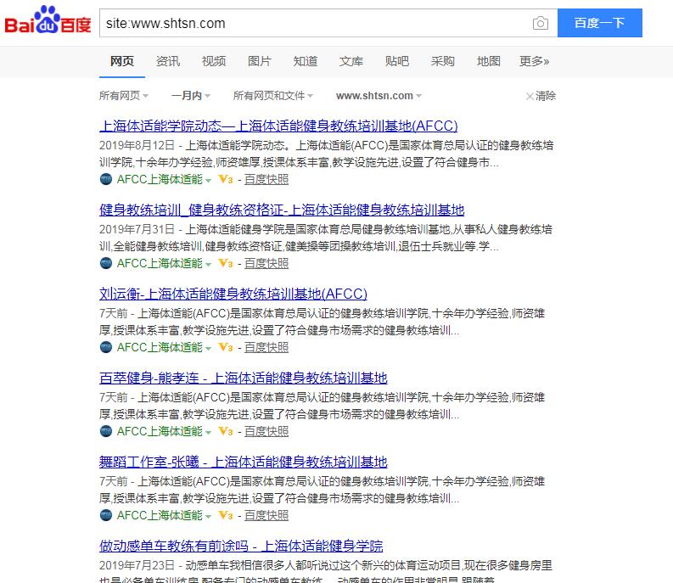Open 百度快照 for 百萃健身 result
This screenshot has width=673, height=583.
click(266, 431)
